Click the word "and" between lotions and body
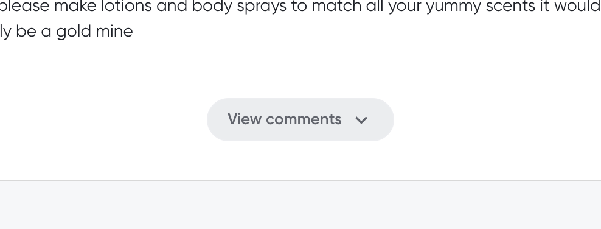Viewport: 601px width, 229px height. click(x=172, y=7)
